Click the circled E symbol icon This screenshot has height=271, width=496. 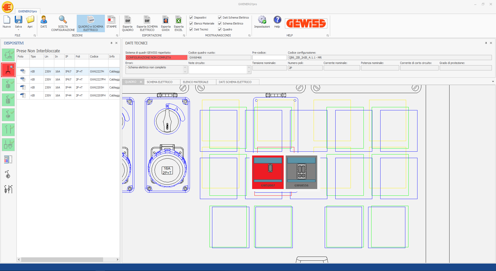pyautogui.click(x=8, y=174)
